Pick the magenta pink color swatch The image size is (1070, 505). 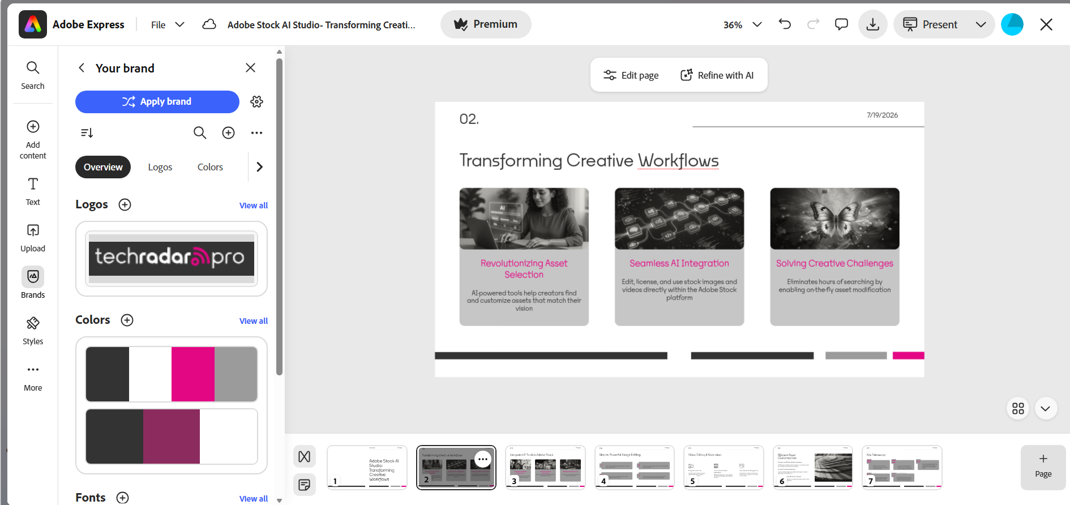click(x=193, y=374)
